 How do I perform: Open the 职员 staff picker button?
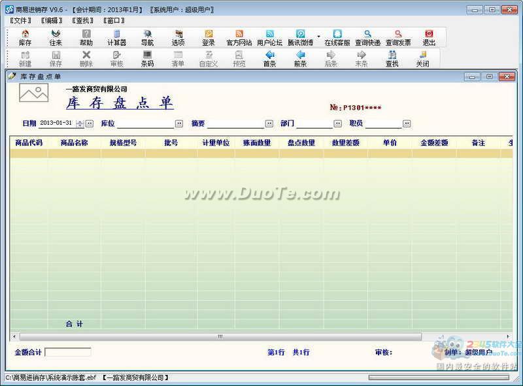407,123
